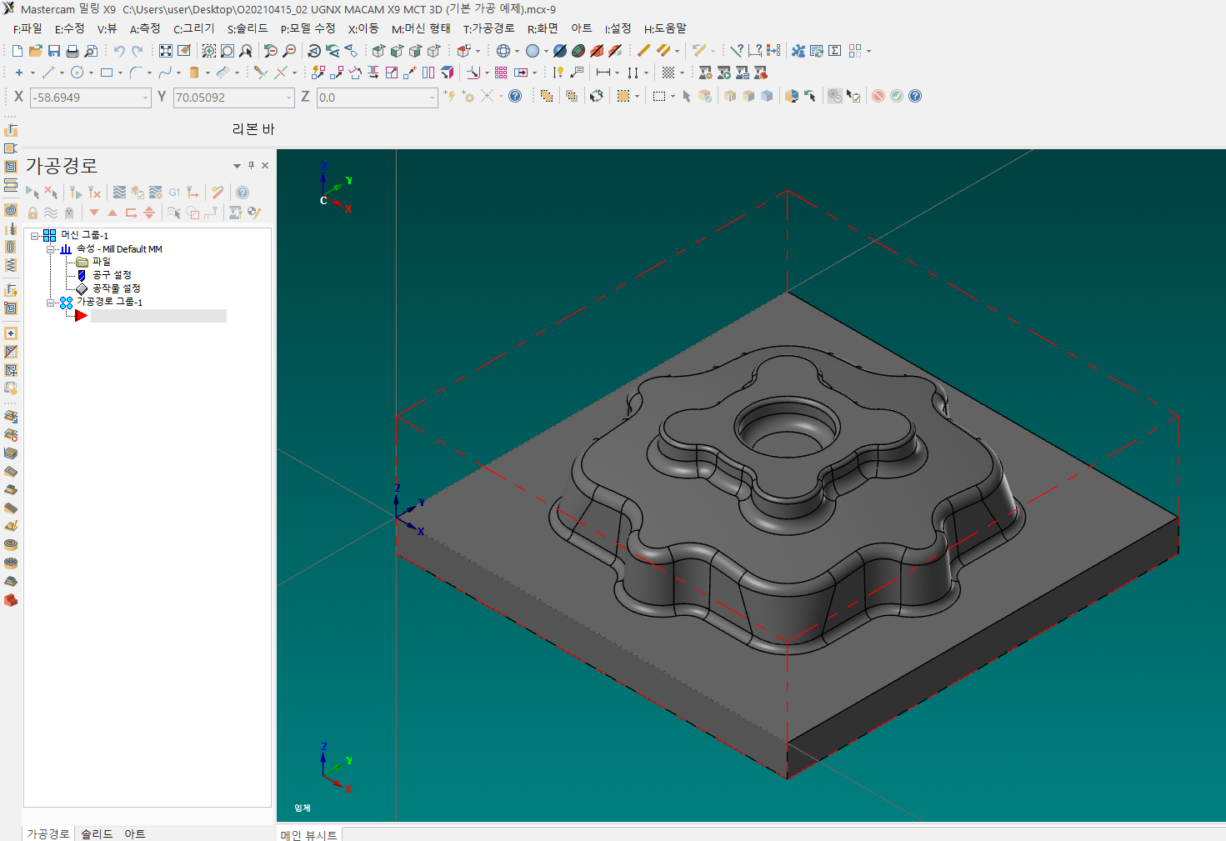The width and height of the screenshot is (1226, 841).
Task: Create a new file with the blank-page icon
Action: tap(18, 51)
